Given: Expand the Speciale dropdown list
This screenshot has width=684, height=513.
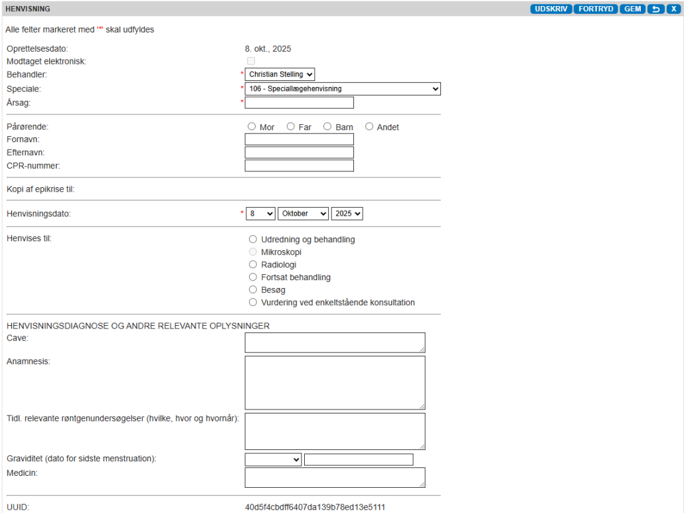Looking at the screenshot, I should pyautogui.click(x=342, y=89).
